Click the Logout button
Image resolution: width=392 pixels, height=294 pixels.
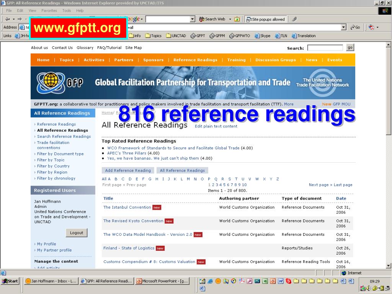coord(77,233)
